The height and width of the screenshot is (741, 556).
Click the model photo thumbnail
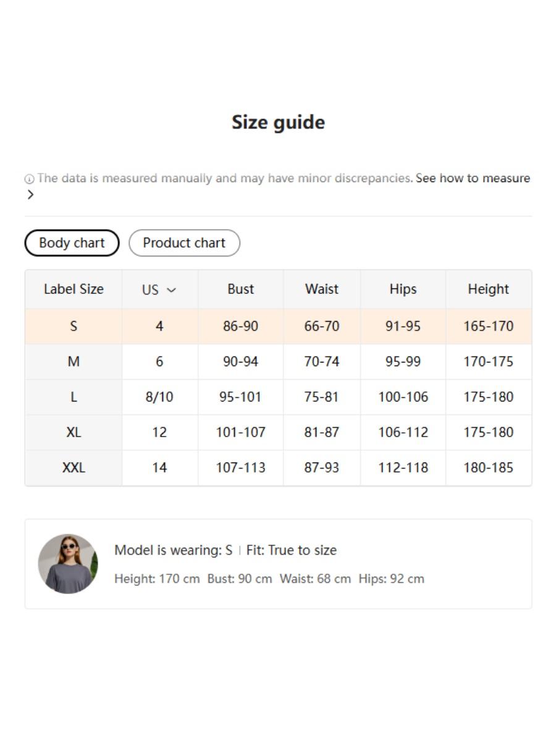68,564
